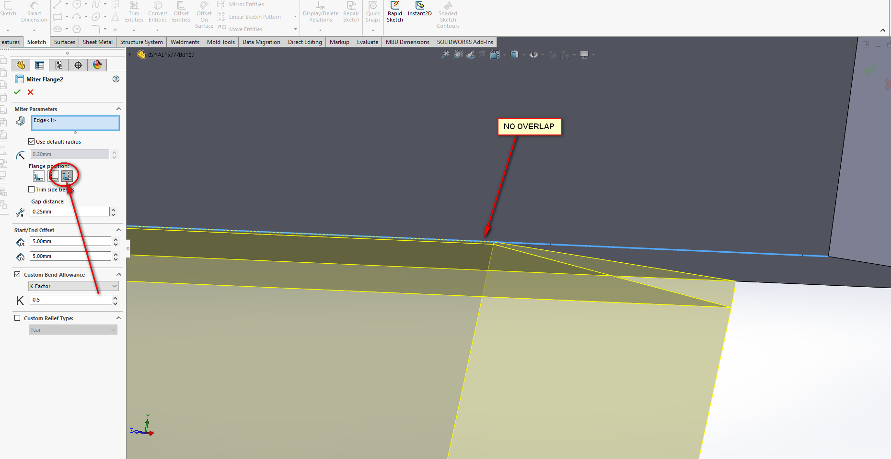Viewport: 891px width, 459px height.
Task: Open Miter Flange help question mark
Action: click(116, 79)
